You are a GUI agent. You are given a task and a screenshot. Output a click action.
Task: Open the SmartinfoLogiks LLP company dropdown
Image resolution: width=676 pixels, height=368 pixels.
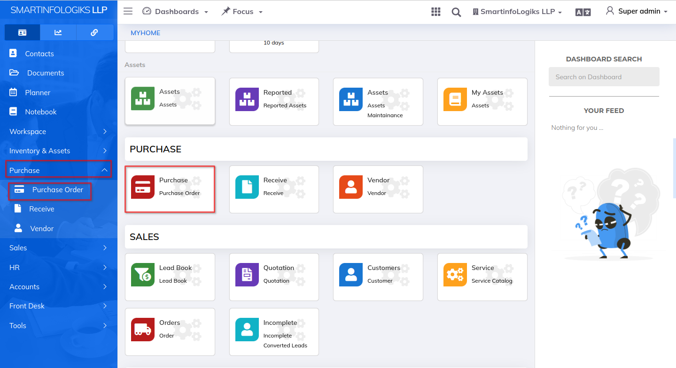point(517,12)
